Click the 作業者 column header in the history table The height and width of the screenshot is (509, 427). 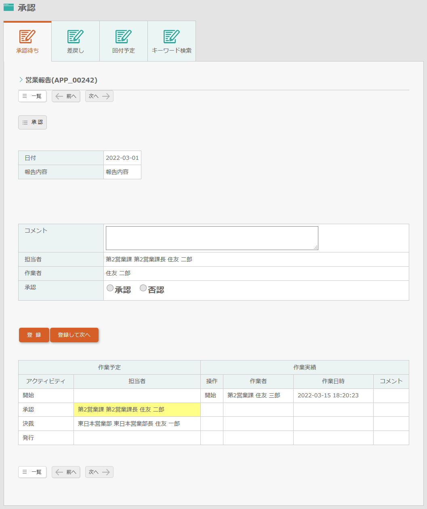pyautogui.click(x=258, y=382)
